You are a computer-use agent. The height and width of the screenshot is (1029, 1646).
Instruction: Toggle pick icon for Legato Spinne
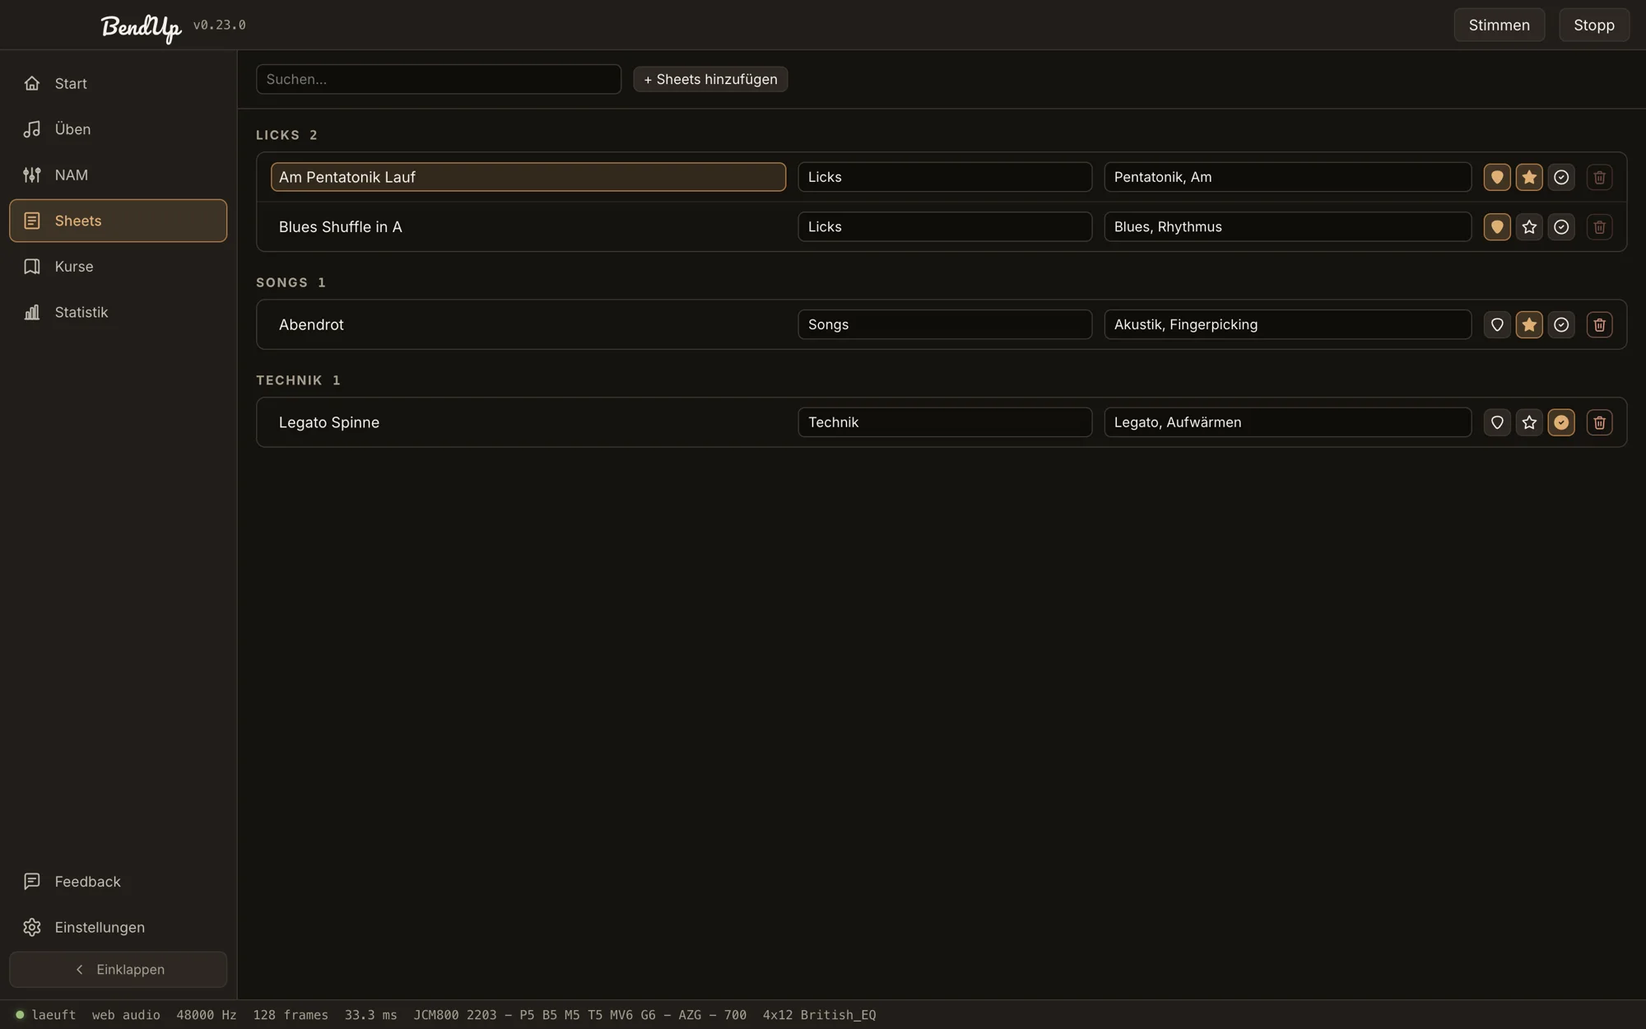[1497, 422]
